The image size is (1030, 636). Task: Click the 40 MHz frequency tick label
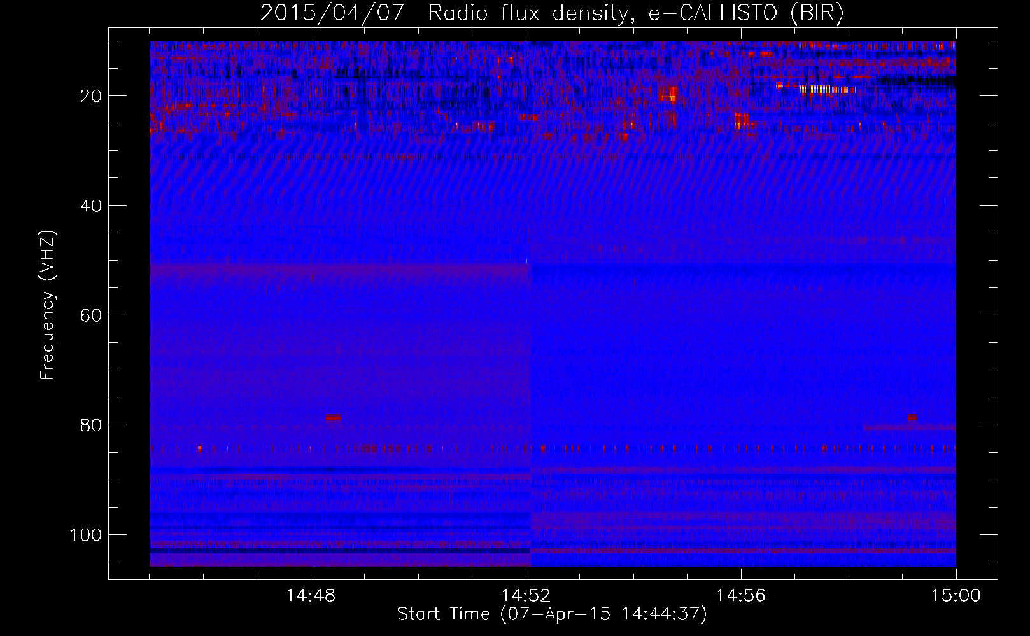coord(92,206)
